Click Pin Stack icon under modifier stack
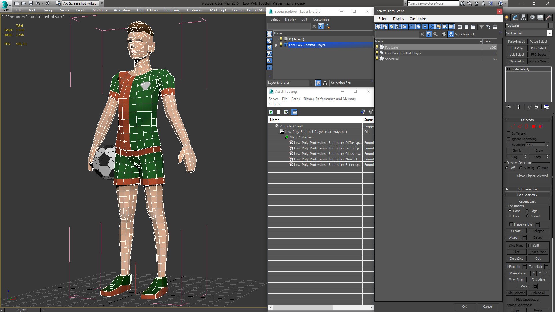Screen dimensions: 555x312 (x=509, y=107)
